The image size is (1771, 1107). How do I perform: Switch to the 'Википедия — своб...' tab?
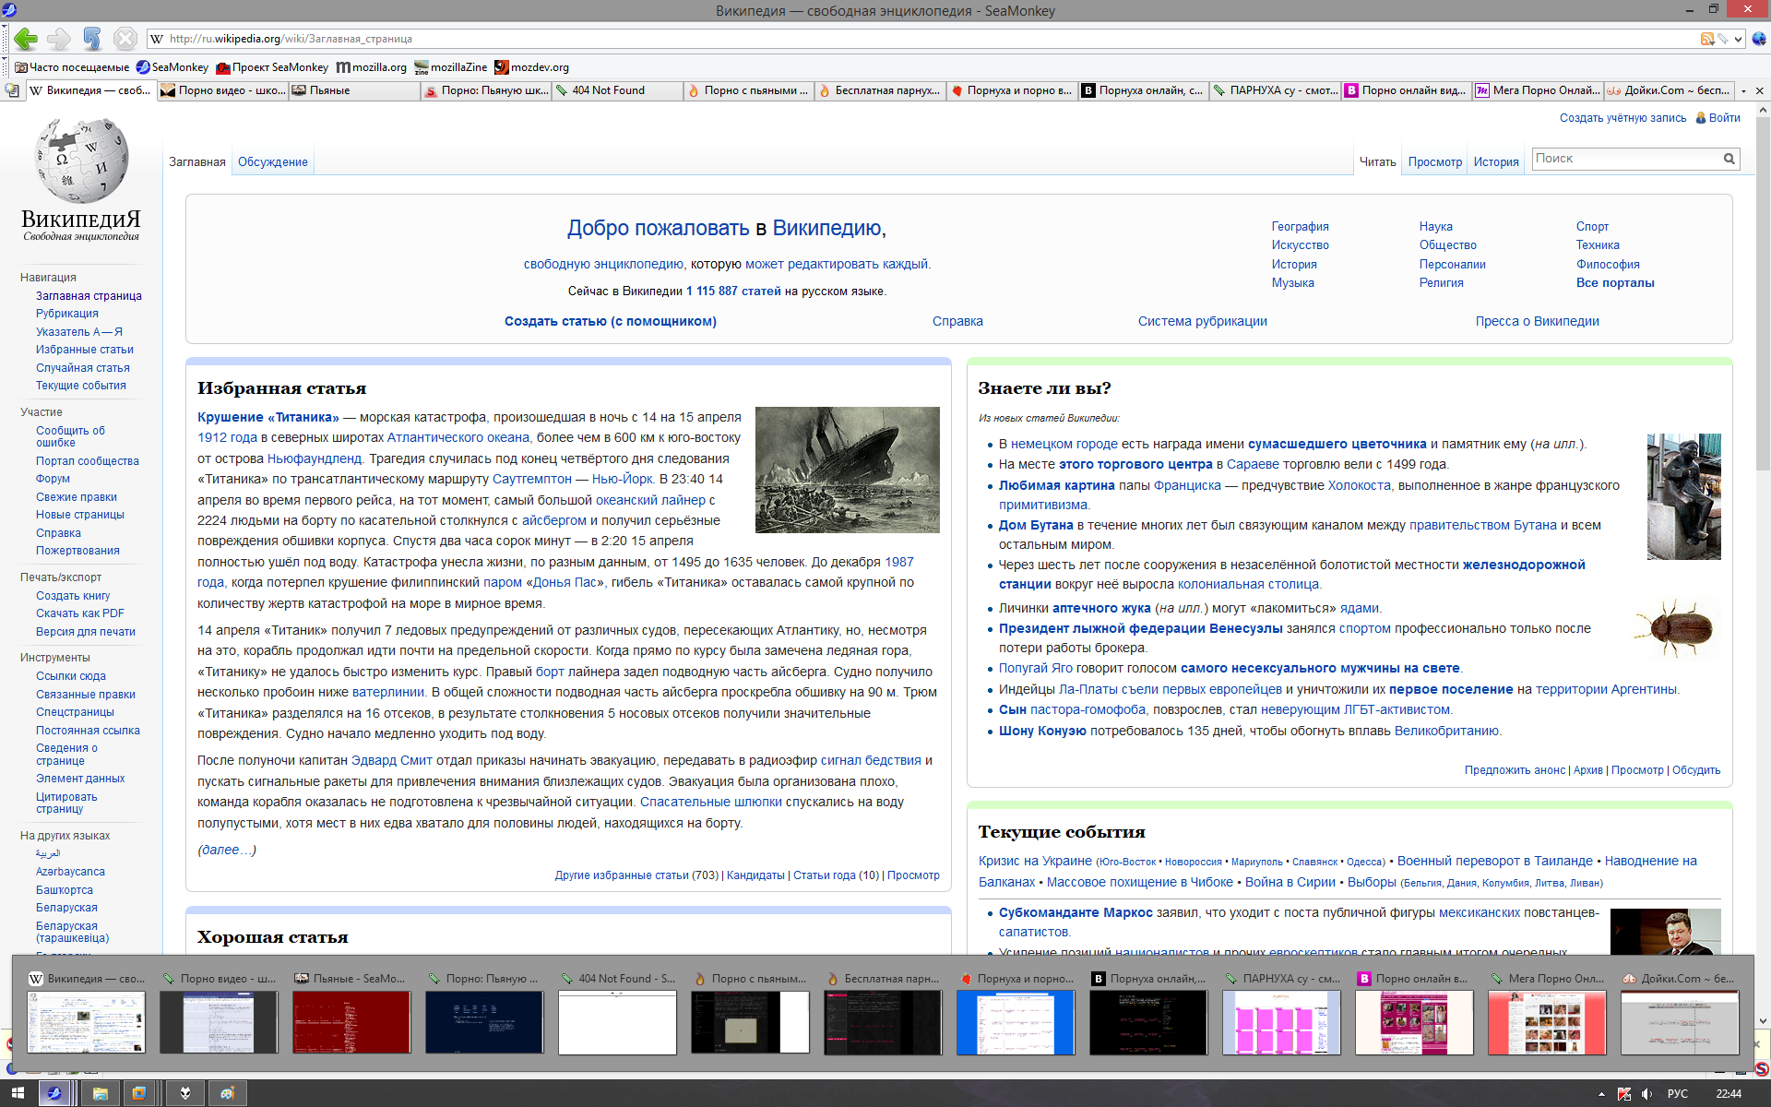(x=90, y=90)
